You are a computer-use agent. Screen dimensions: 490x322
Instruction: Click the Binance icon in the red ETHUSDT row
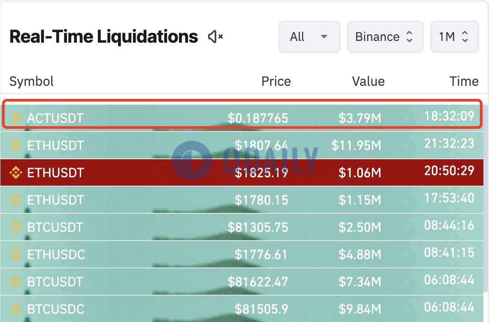click(x=15, y=172)
